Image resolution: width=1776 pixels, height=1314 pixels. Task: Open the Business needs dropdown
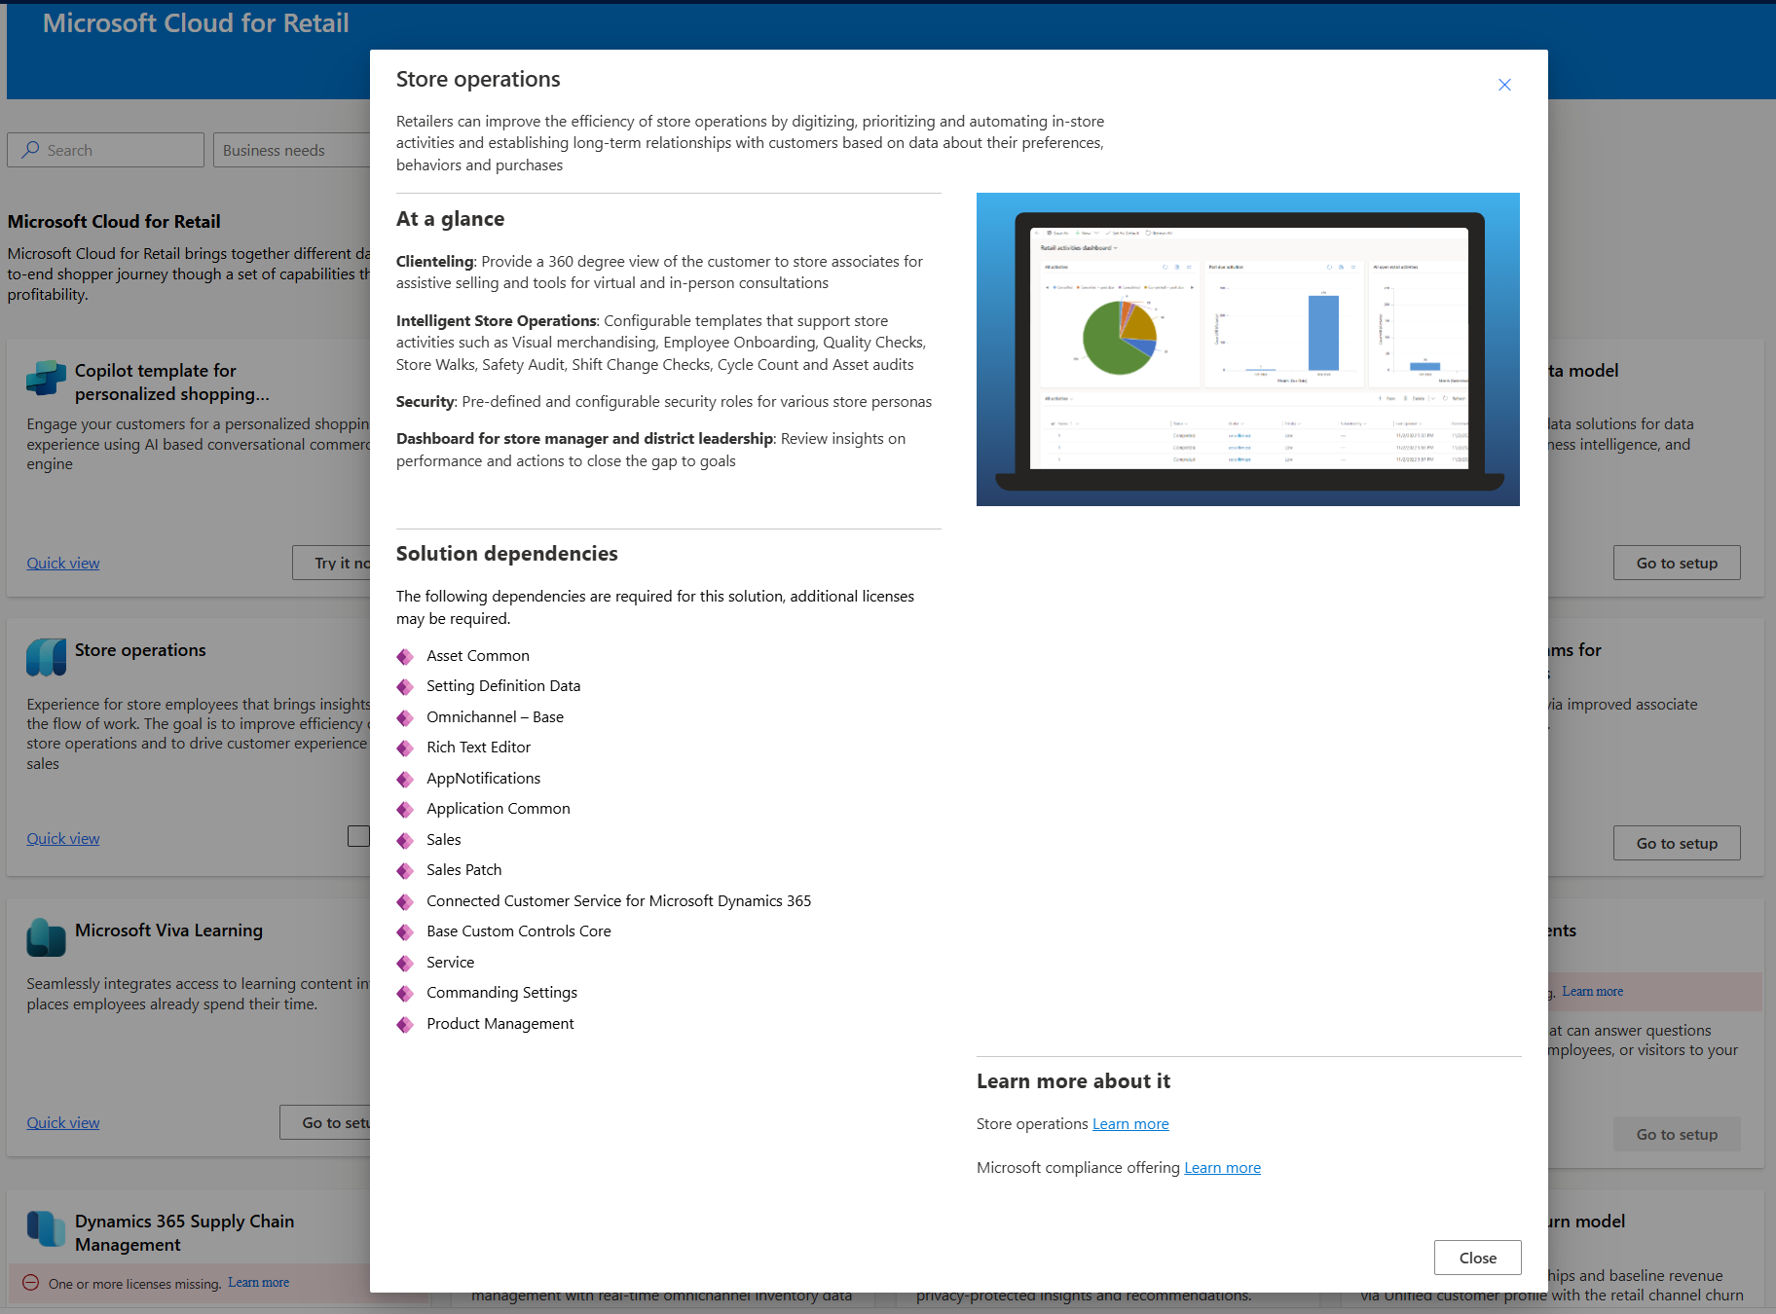click(x=292, y=150)
